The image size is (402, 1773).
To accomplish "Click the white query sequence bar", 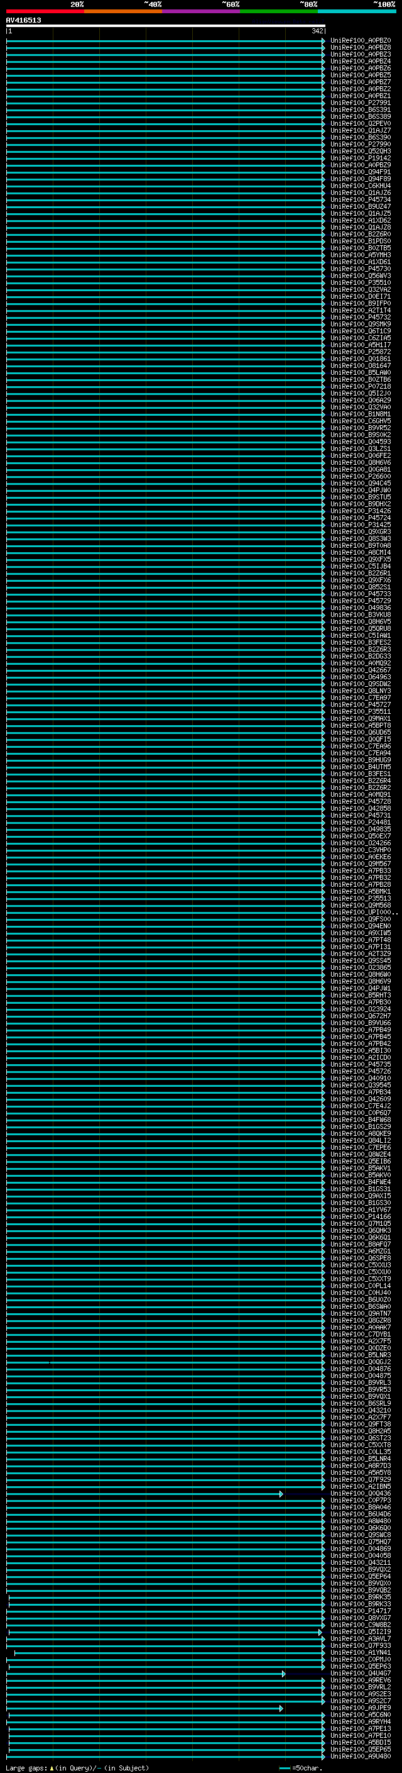I will coord(166,25).
